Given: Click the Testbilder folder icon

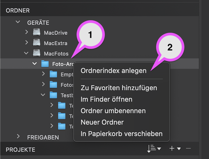Looking at the screenshot, I should (54, 95).
